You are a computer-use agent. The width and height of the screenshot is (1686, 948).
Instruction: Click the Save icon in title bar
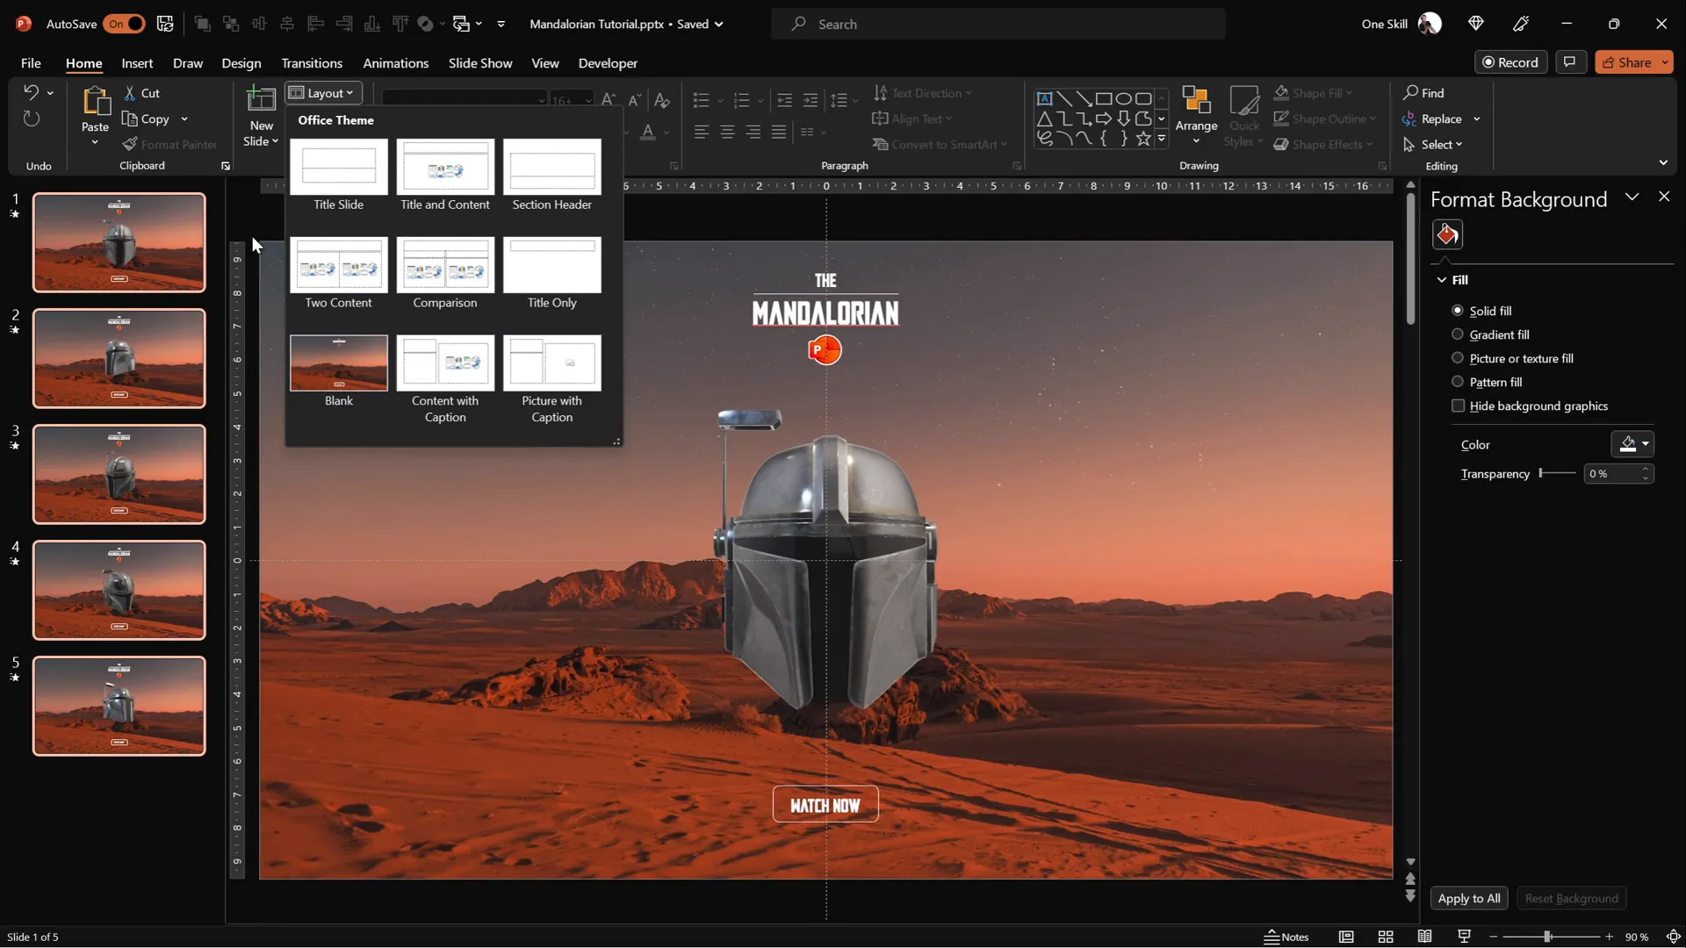[164, 24]
